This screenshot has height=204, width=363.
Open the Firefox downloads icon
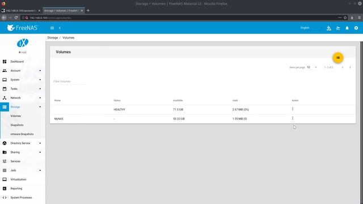[x=352, y=18]
